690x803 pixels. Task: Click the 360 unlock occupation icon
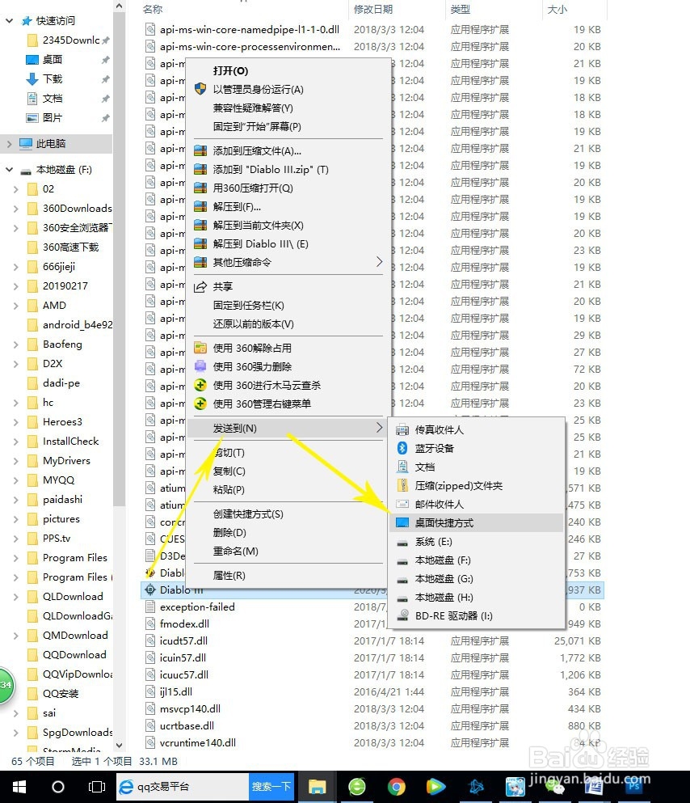[200, 349]
